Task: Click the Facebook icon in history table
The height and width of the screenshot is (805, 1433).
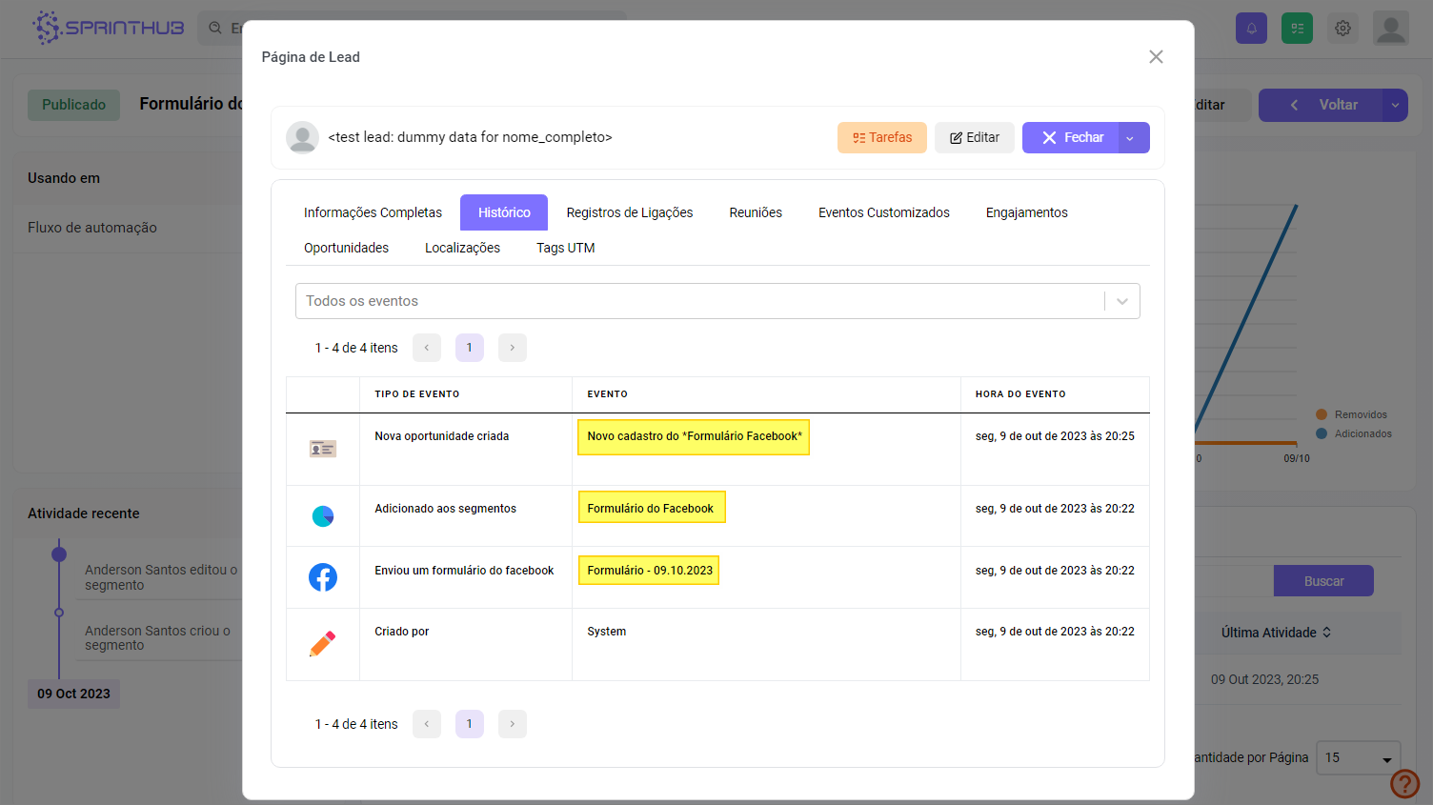Action: click(323, 577)
